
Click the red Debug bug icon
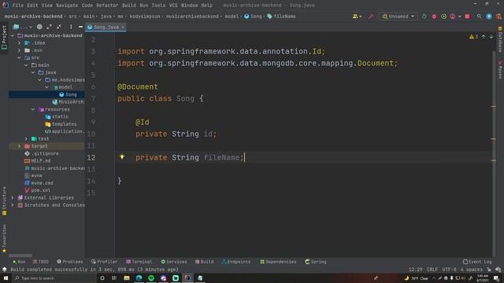click(434, 17)
